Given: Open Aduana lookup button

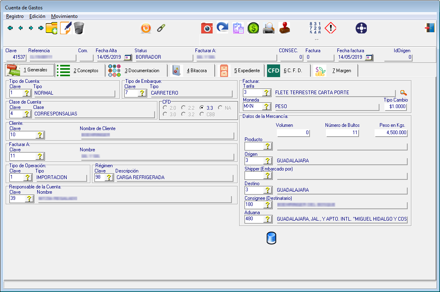Looking at the screenshot, I should click(268, 219).
